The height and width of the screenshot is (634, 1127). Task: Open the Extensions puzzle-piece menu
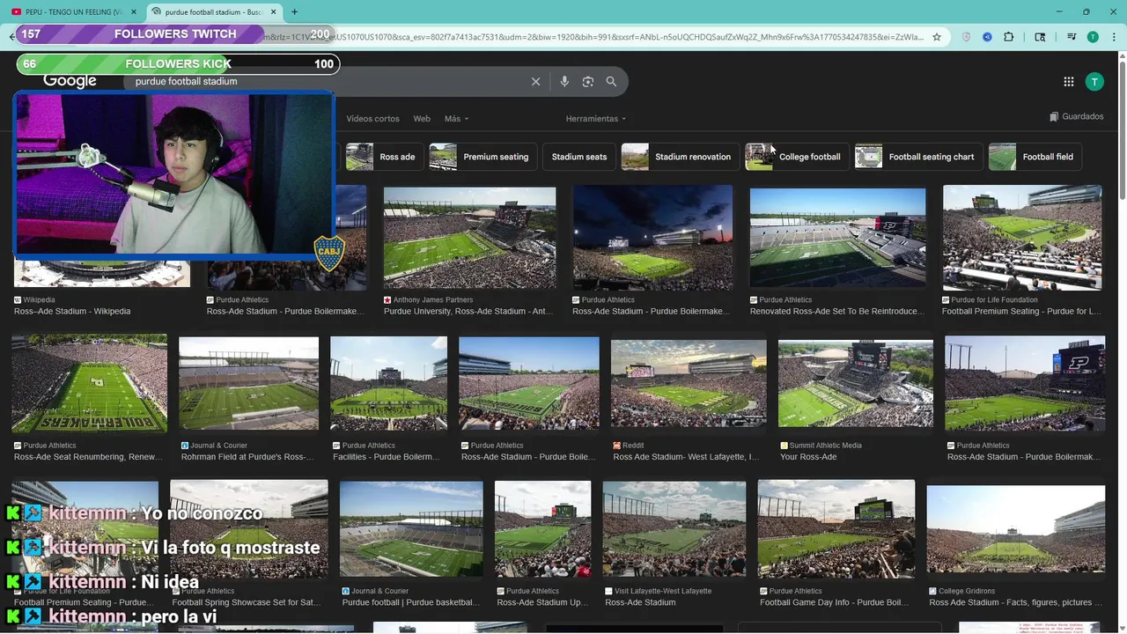click(x=1009, y=37)
